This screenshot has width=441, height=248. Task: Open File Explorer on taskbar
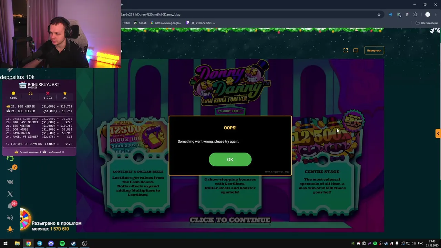(17, 244)
